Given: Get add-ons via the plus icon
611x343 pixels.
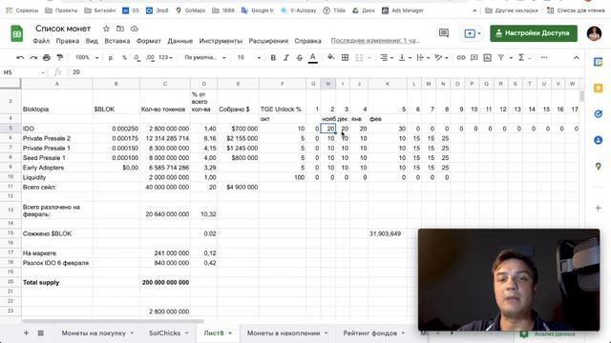Looking at the screenshot, I should click(599, 208).
